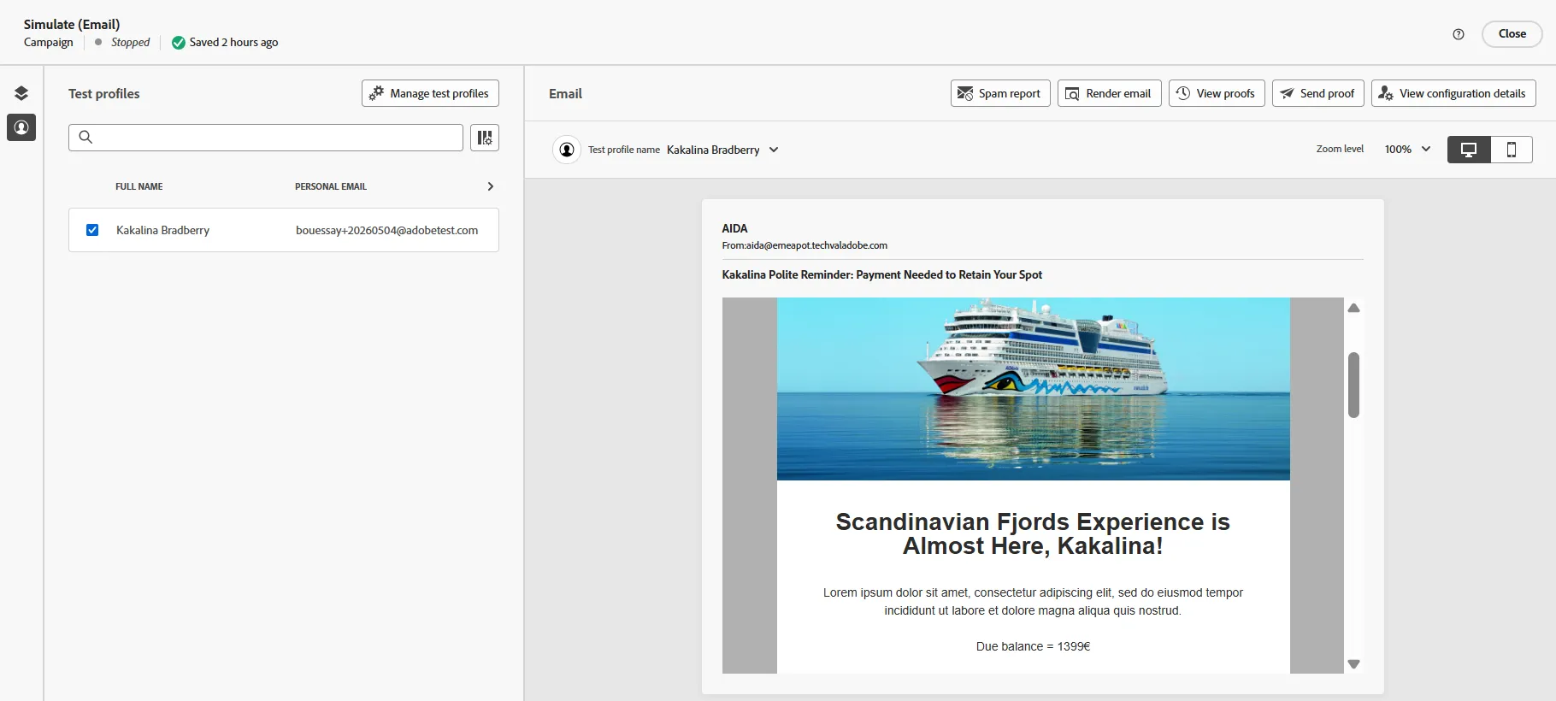1556x701 pixels.
Task: Expand the Test profile name dropdown
Action: pos(722,150)
